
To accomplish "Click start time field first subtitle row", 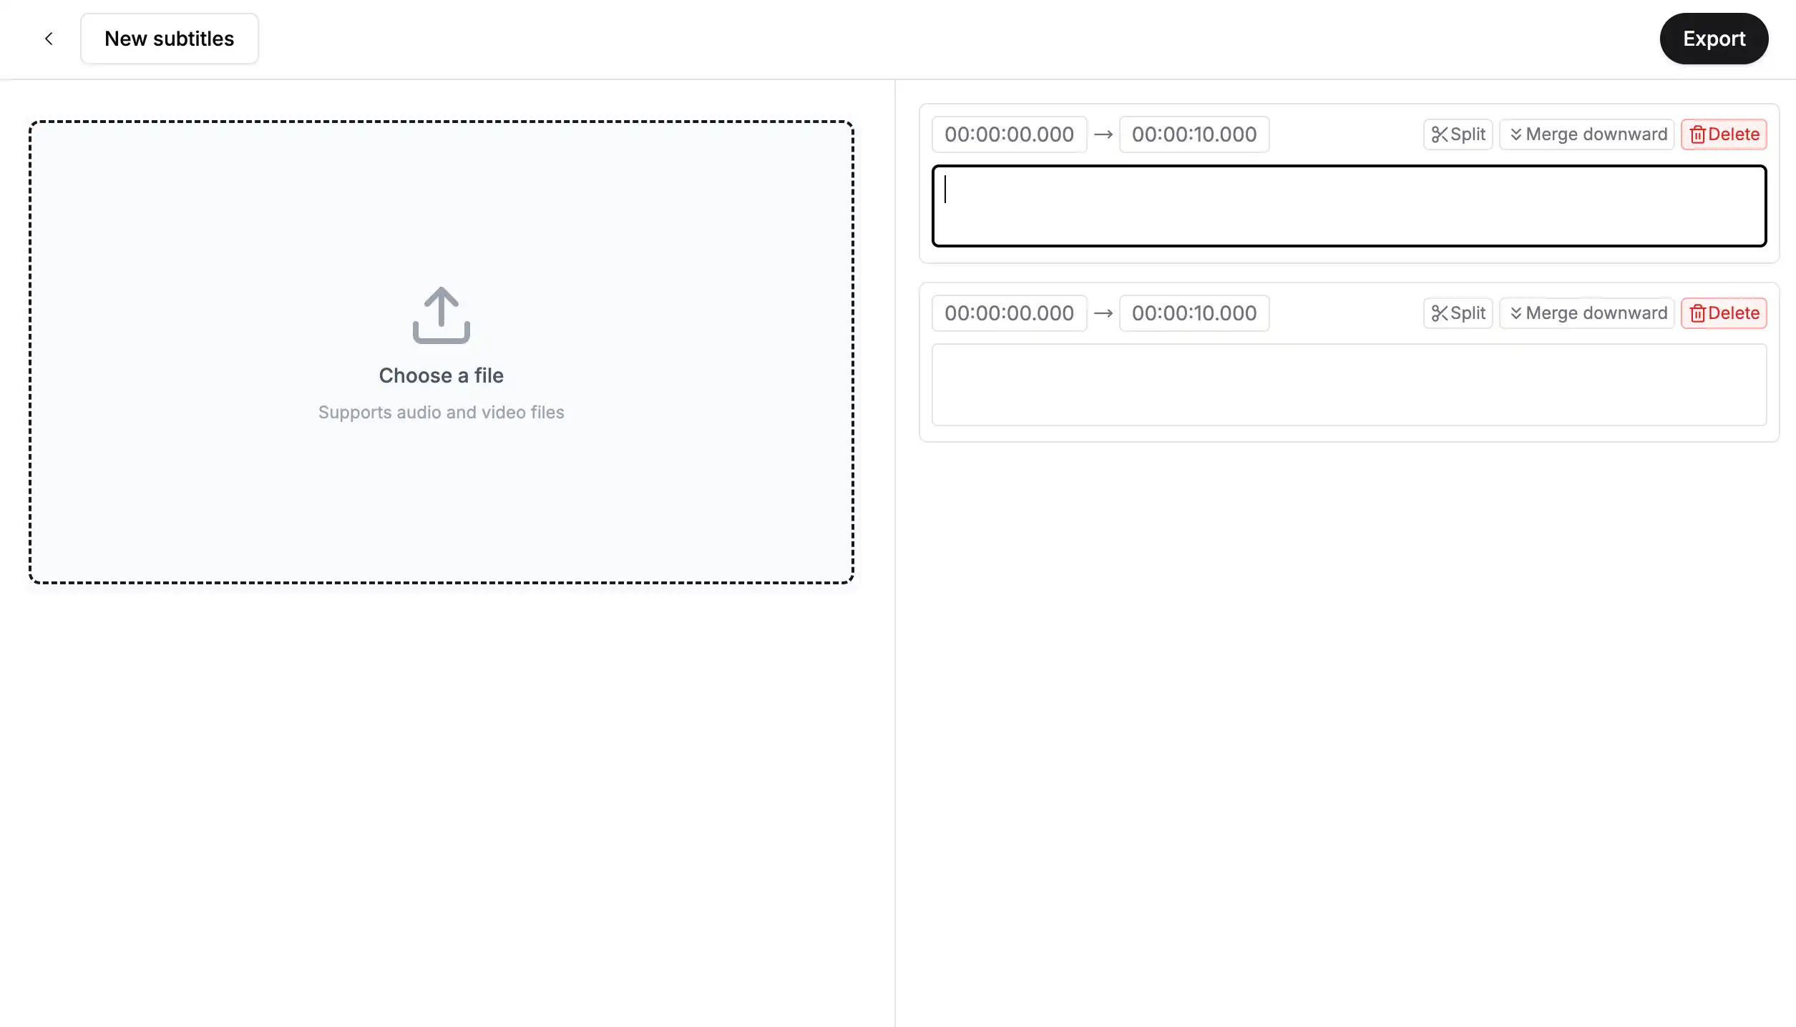I will 1009,133.
